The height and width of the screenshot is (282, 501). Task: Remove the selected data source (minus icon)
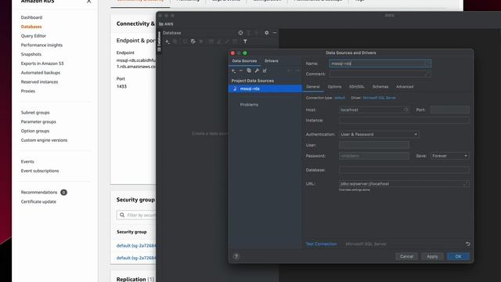pos(241,70)
